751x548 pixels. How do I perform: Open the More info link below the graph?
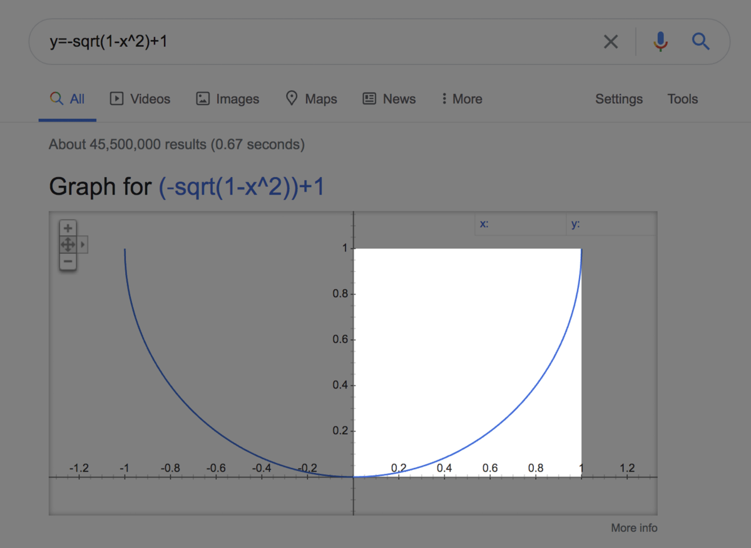click(634, 528)
